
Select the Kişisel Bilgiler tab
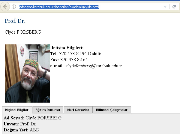(x=17, y=110)
